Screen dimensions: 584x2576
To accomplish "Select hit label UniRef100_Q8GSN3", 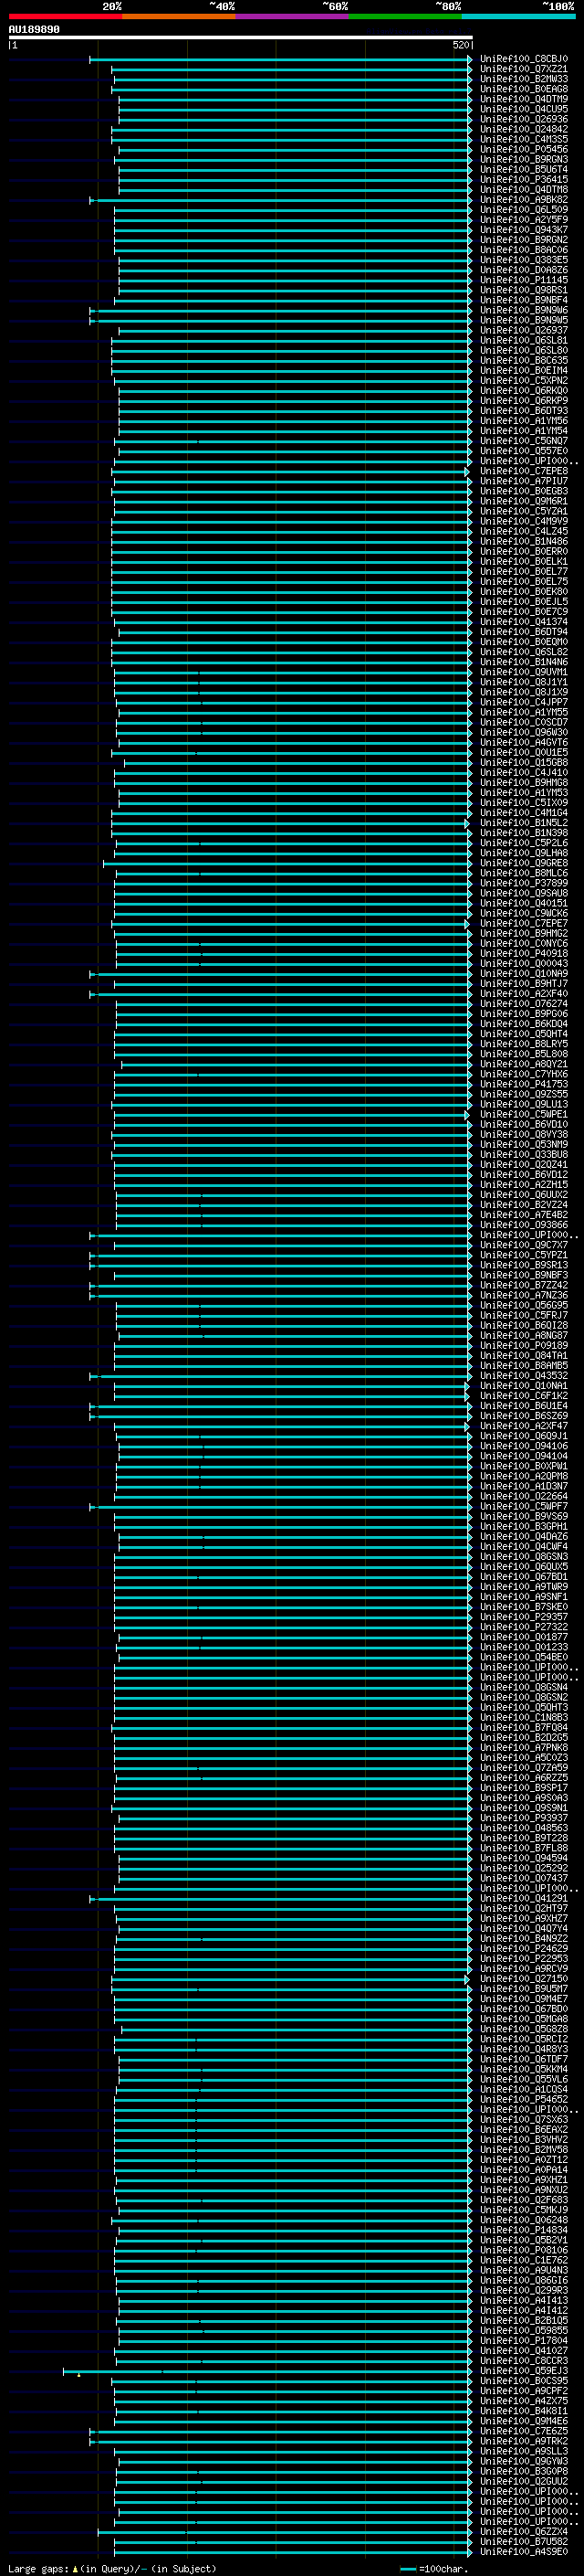I will 524,1557.
